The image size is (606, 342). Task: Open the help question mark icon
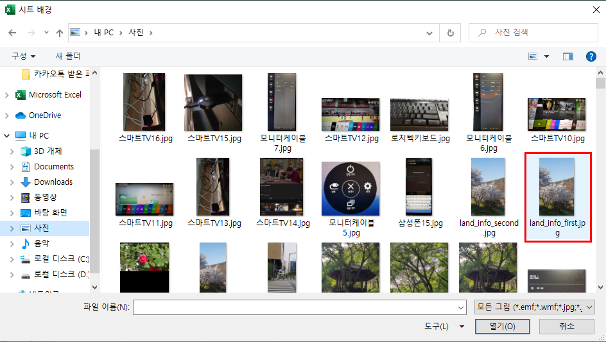[591, 56]
